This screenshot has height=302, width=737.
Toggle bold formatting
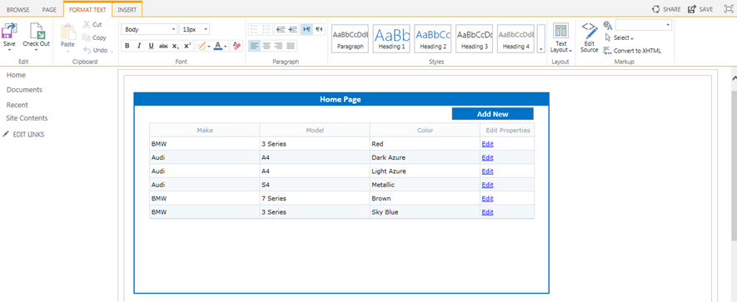point(127,46)
